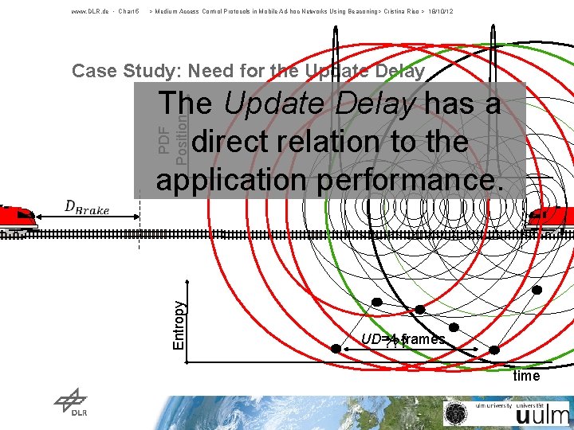Click the Earth banner image at bottom

(366, 412)
